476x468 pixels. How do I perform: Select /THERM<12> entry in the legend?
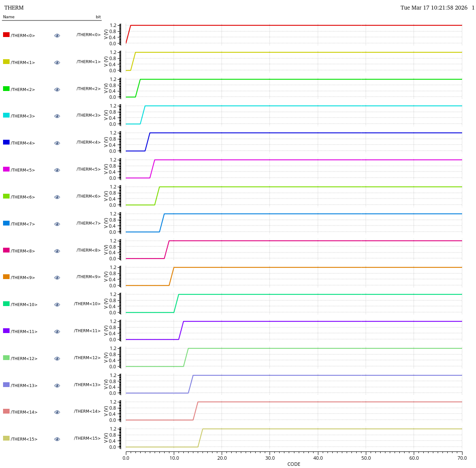24,359
